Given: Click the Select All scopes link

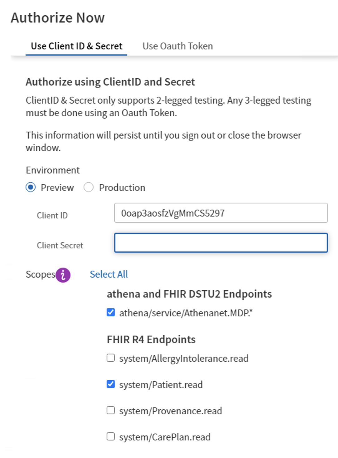Looking at the screenshot, I should click(109, 274).
